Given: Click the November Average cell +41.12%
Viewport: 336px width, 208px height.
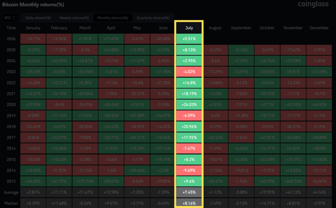Looking at the screenshot, I should [x=293, y=192].
